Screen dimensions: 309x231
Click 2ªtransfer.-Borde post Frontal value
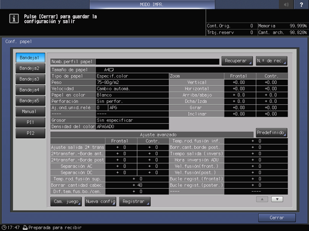click(121, 160)
